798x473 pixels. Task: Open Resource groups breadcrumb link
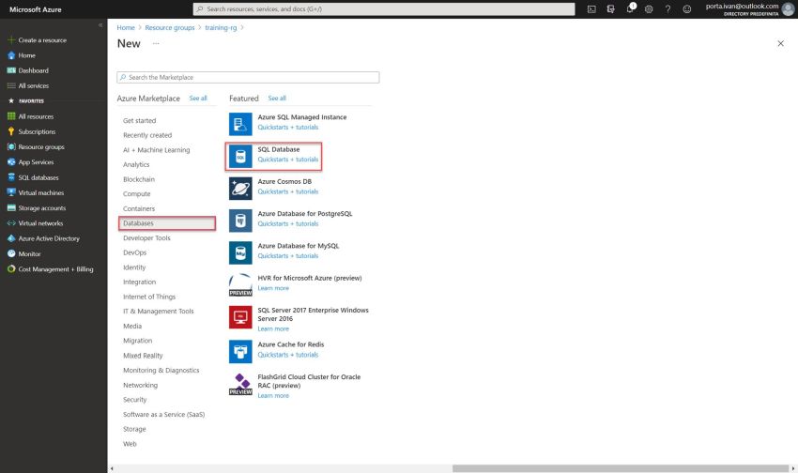170,27
